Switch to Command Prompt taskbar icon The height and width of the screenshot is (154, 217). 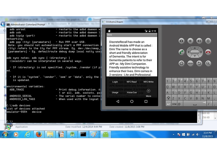pos(83,134)
